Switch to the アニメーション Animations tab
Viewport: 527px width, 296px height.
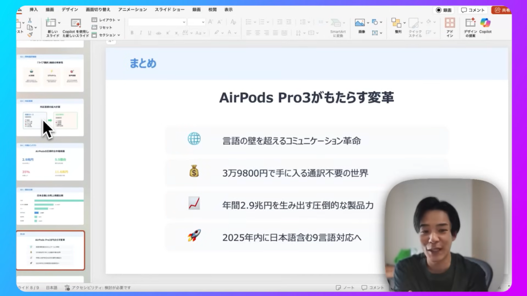coord(132,10)
